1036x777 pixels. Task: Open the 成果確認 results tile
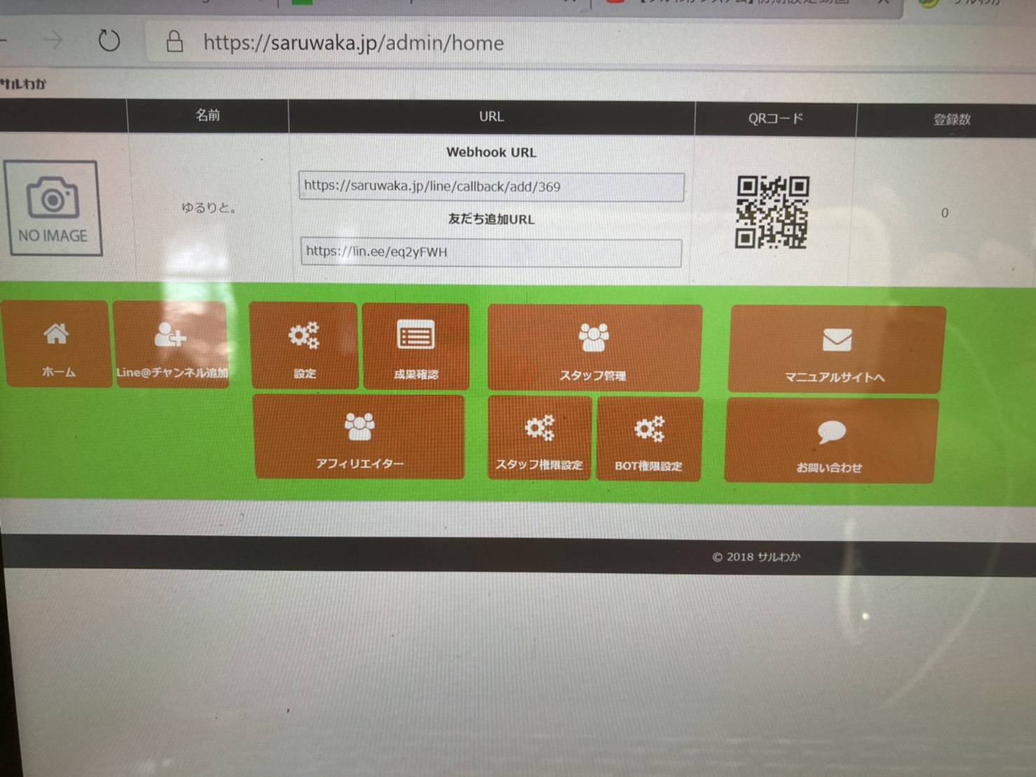point(416,346)
